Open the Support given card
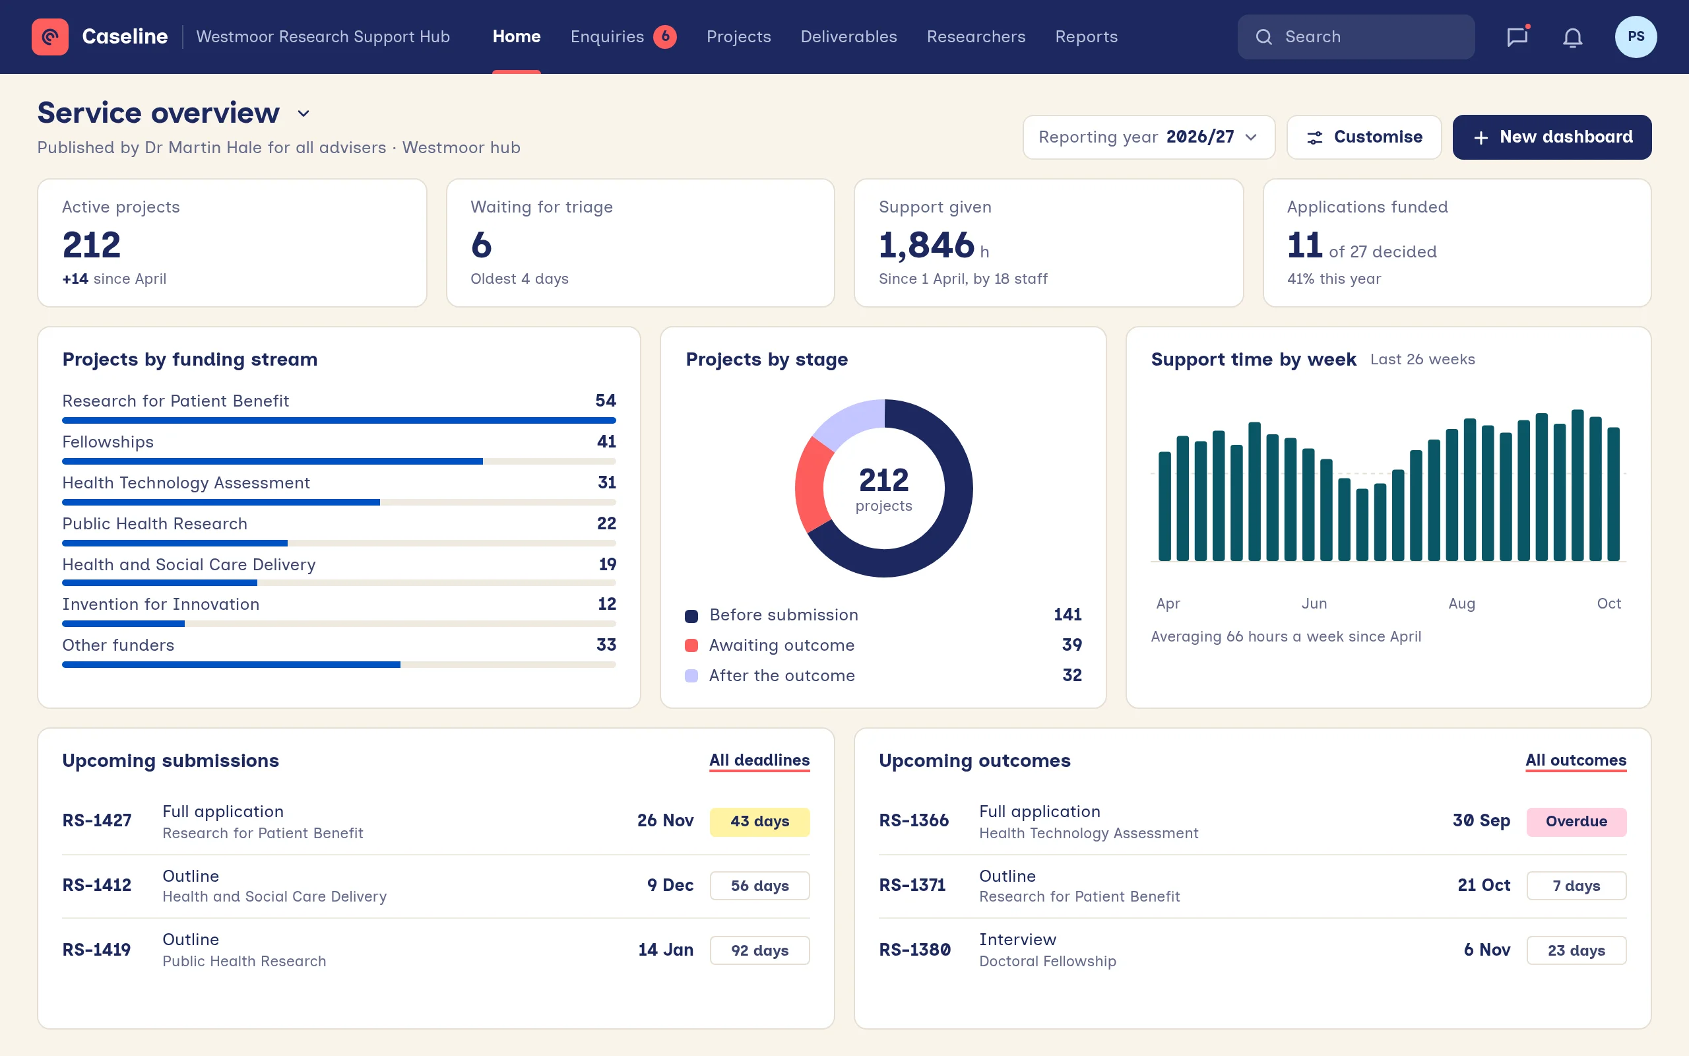This screenshot has height=1056, width=1689. click(x=1048, y=242)
